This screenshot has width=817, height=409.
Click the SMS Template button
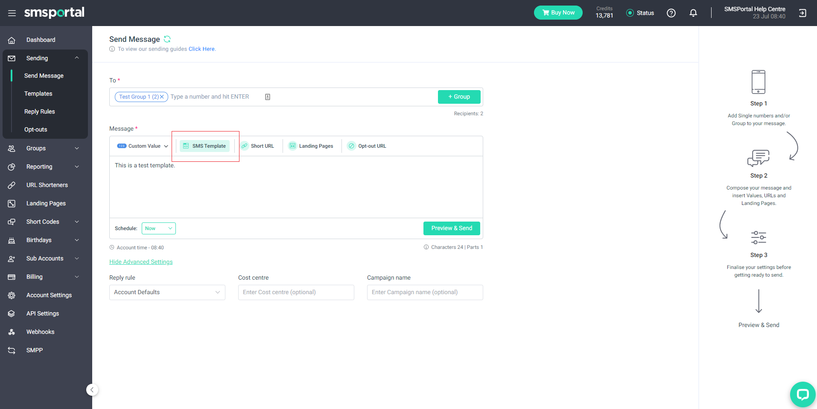click(x=204, y=146)
